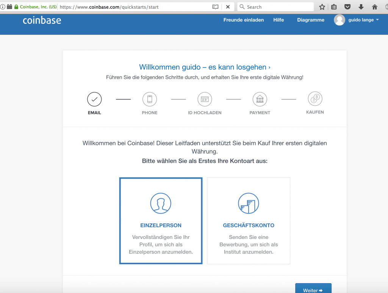Click the KAUFEN step label
This screenshot has height=293, width=388.
point(315,112)
